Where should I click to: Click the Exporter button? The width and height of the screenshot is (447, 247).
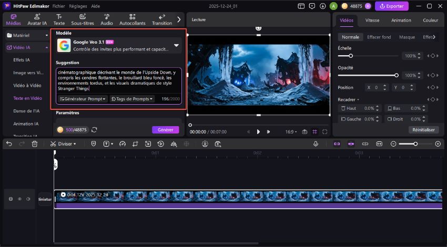(x=391, y=6)
